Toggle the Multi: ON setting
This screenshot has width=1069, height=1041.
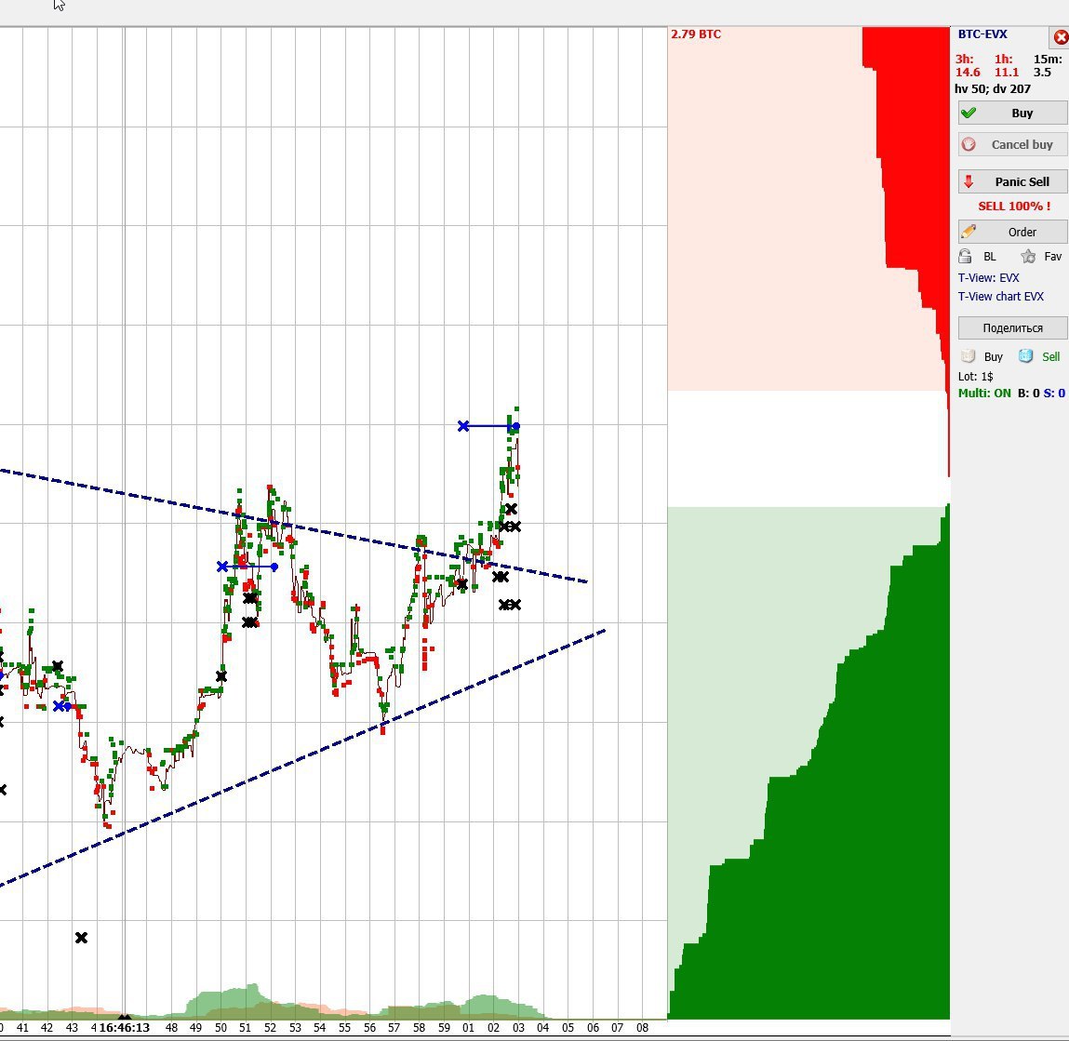point(984,394)
